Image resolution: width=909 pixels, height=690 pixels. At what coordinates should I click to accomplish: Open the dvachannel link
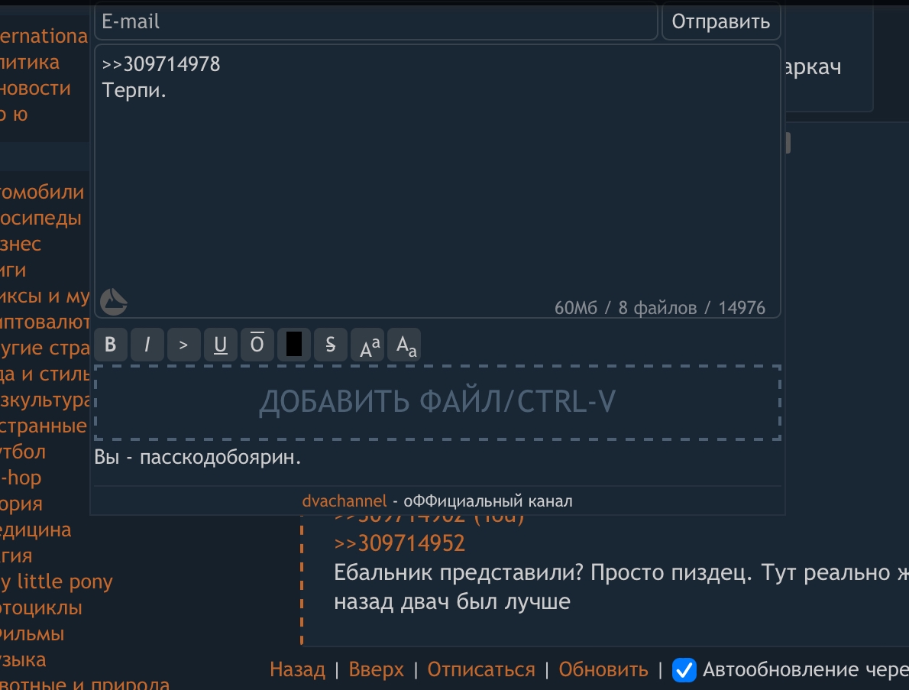[345, 501]
